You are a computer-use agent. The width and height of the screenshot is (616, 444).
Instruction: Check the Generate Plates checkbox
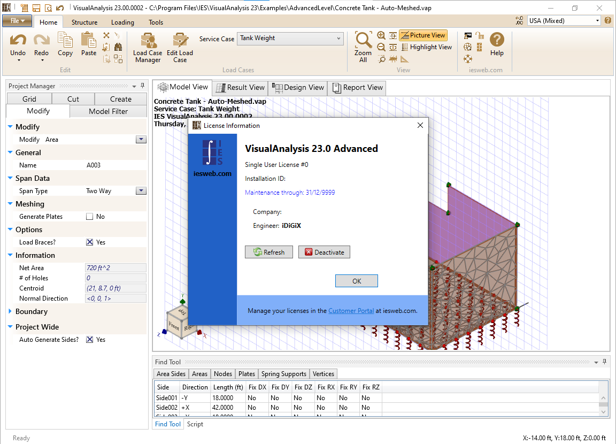pyautogui.click(x=90, y=217)
